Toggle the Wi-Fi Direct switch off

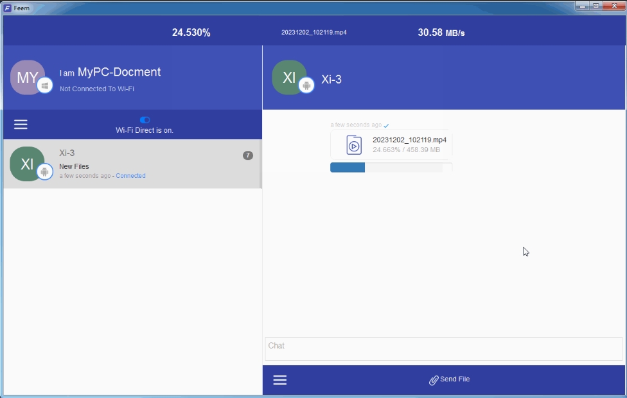[x=145, y=120]
